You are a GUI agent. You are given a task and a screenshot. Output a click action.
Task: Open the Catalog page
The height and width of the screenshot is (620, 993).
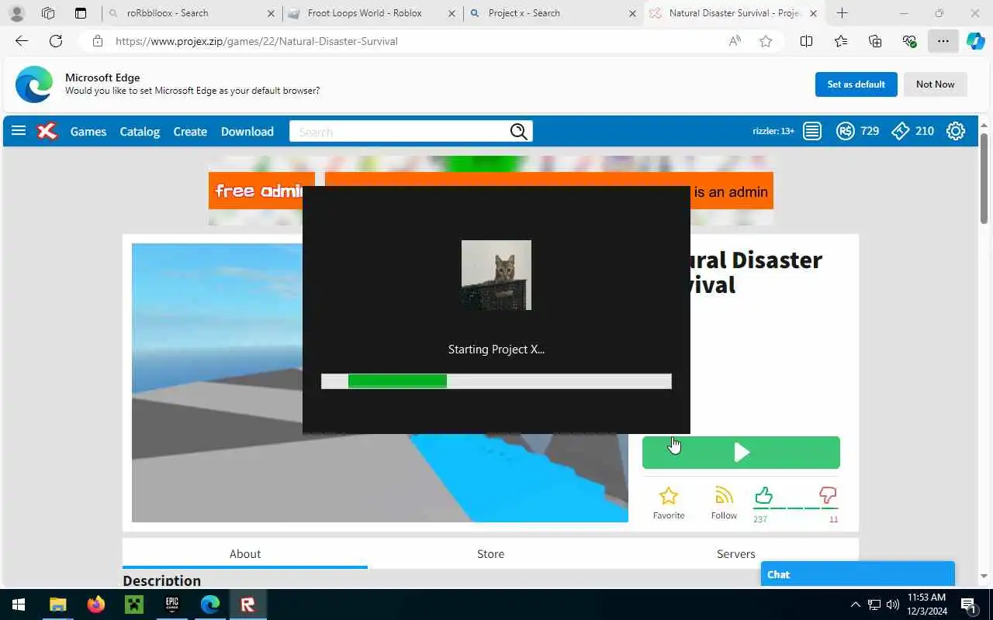click(x=140, y=132)
